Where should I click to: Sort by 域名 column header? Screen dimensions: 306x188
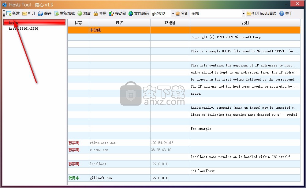(x=120, y=23)
